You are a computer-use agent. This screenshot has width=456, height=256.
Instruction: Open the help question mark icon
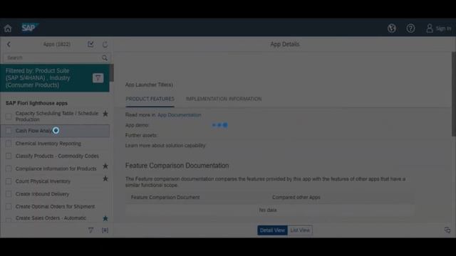click(410, 28)
